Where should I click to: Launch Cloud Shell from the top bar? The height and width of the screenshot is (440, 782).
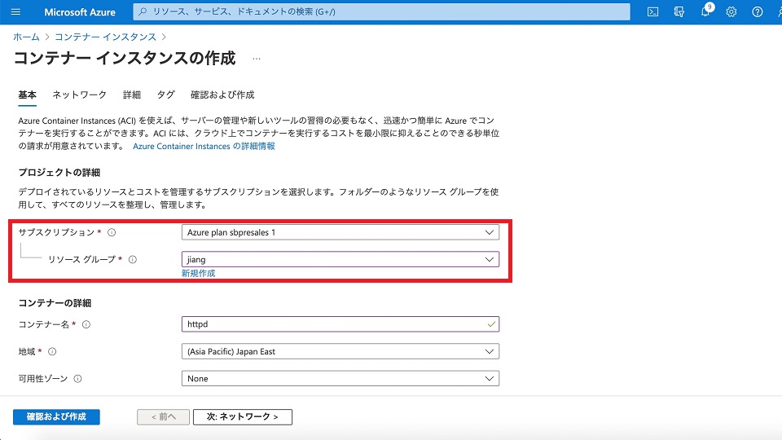652,12
